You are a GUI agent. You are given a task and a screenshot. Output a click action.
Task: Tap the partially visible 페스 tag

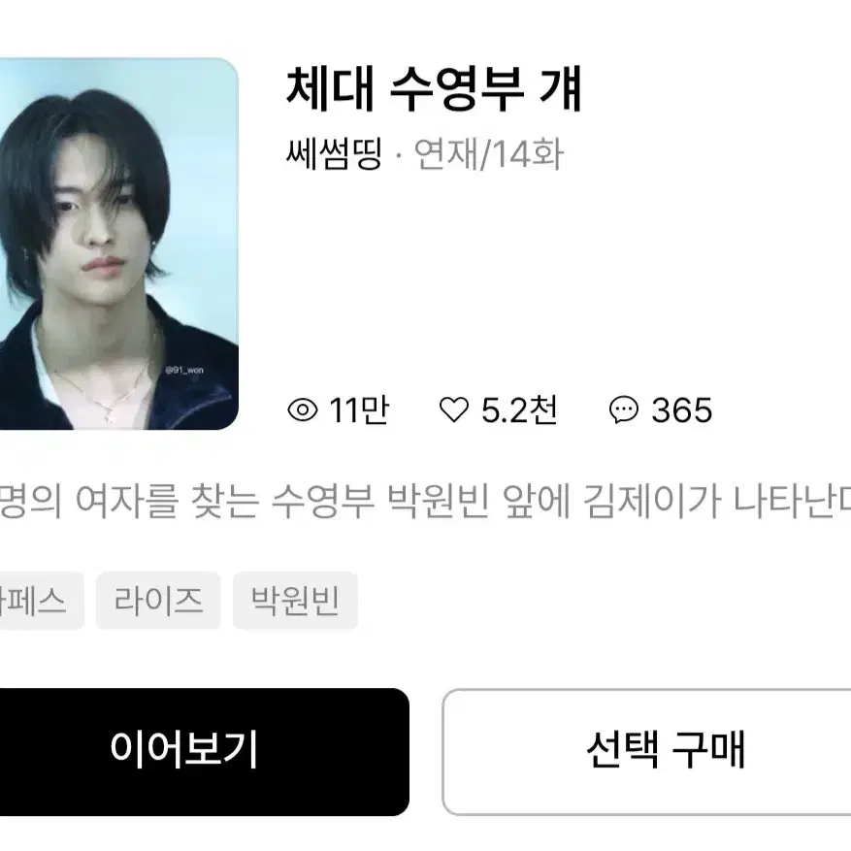pos(42,601)
